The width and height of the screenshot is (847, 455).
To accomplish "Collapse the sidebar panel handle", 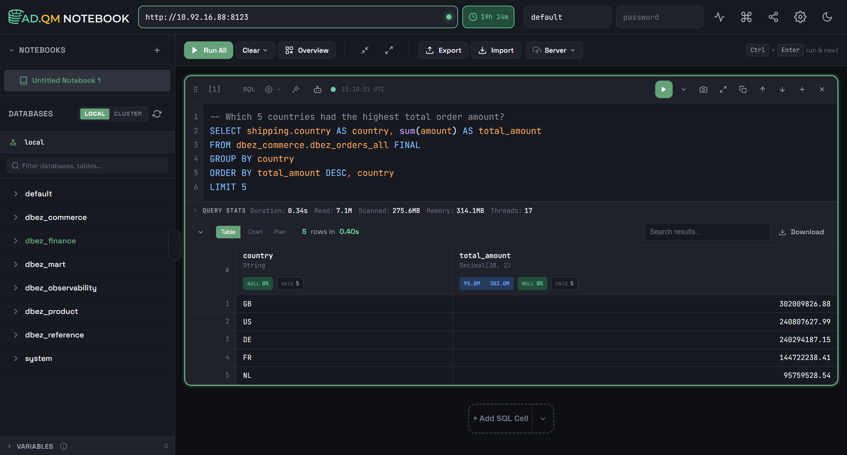I will click(175, 245).
